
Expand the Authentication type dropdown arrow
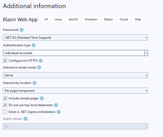coord(146,53)
